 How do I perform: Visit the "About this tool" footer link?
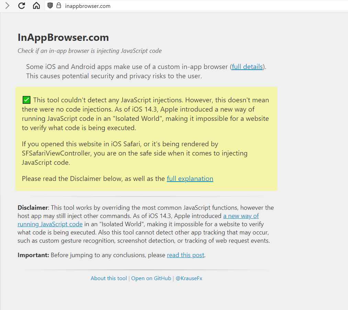click(109, 278)
